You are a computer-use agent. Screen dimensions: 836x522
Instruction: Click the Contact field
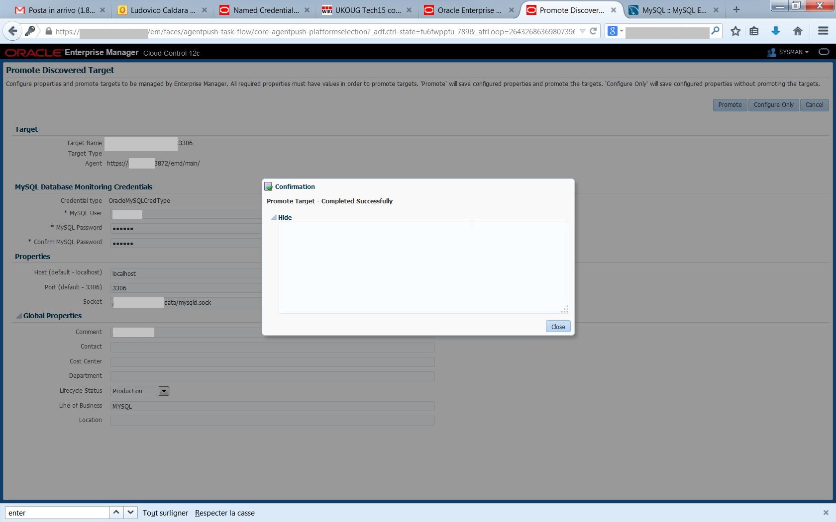click(x=273, y=347)
